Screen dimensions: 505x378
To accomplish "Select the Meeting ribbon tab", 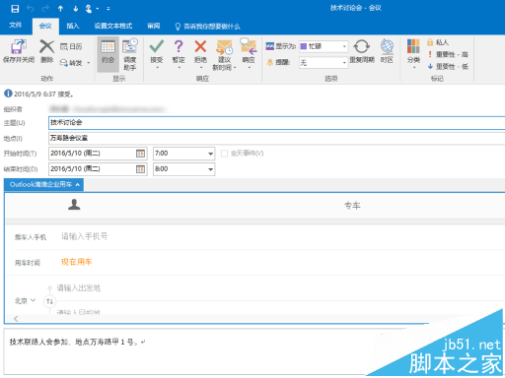I will pyautogui.click(x=45, y=26).
